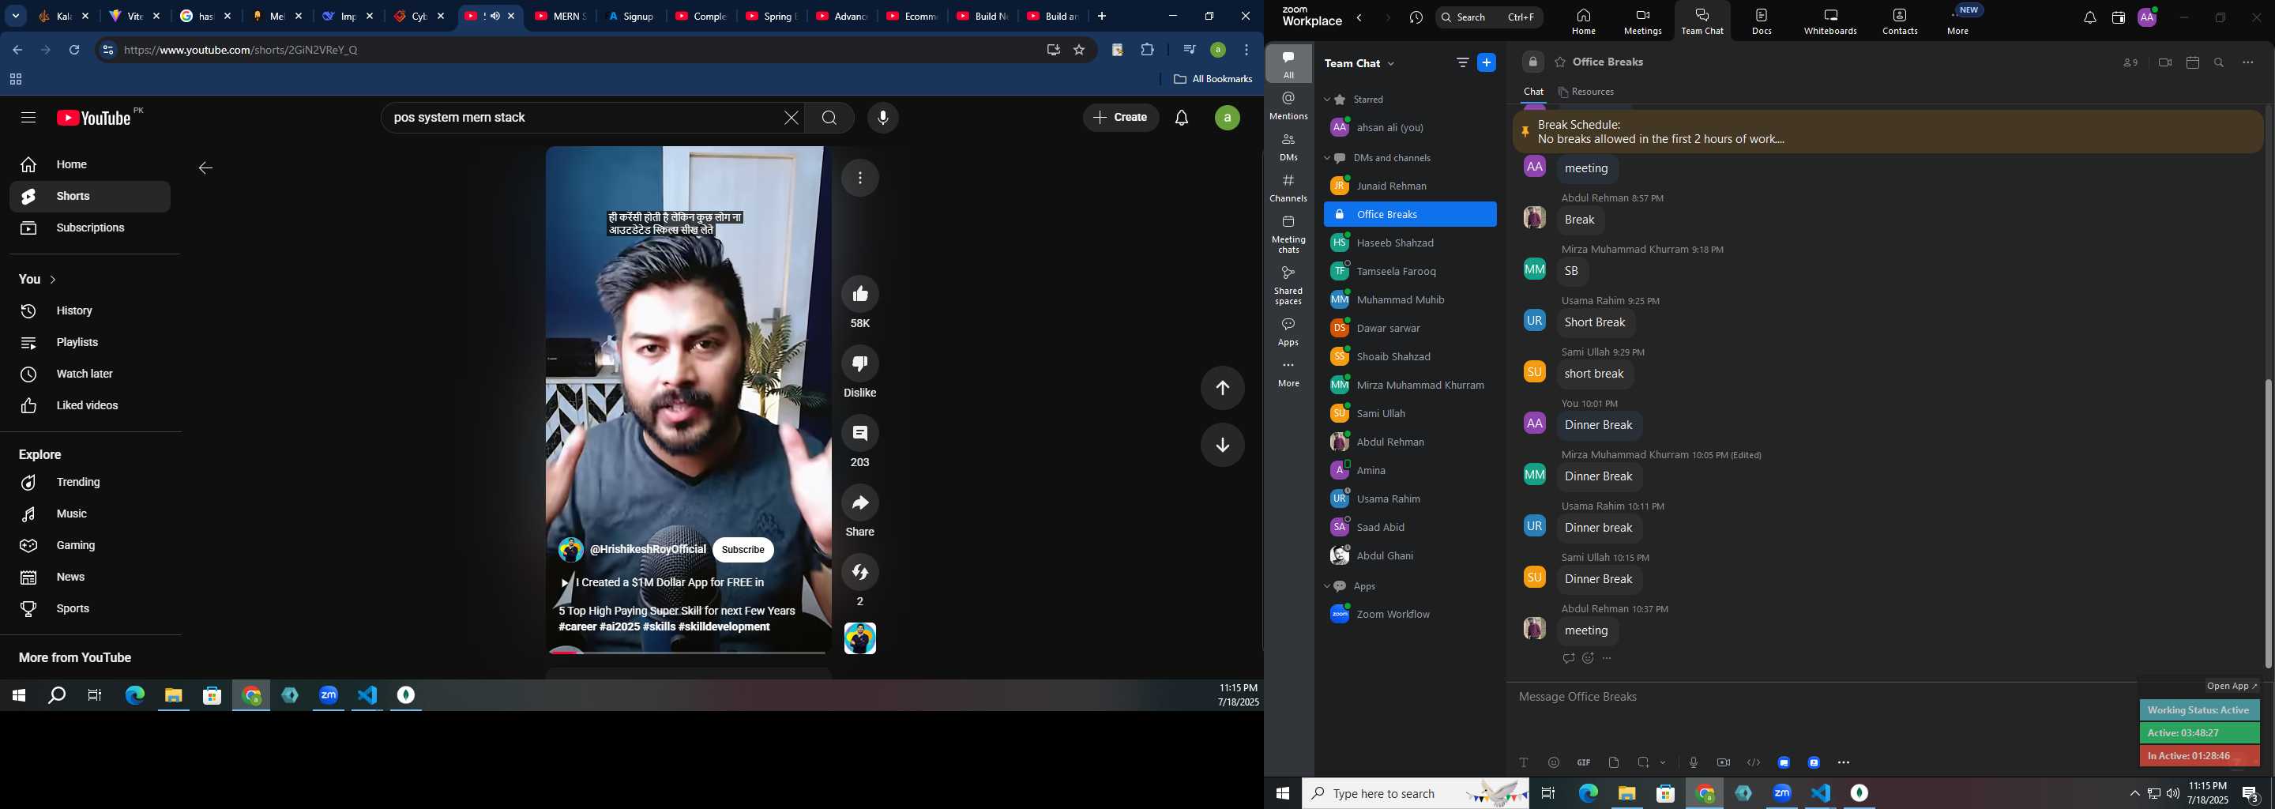
Task: Open Zoom More tab with NEW badge
Action: 1959,21
